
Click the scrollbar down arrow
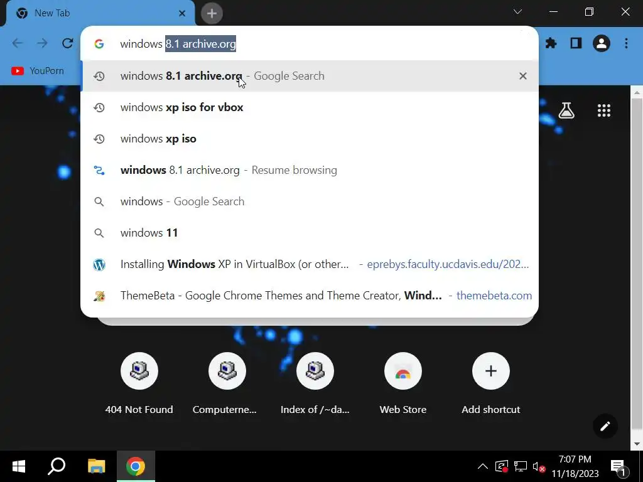click(x=637, y=444)
